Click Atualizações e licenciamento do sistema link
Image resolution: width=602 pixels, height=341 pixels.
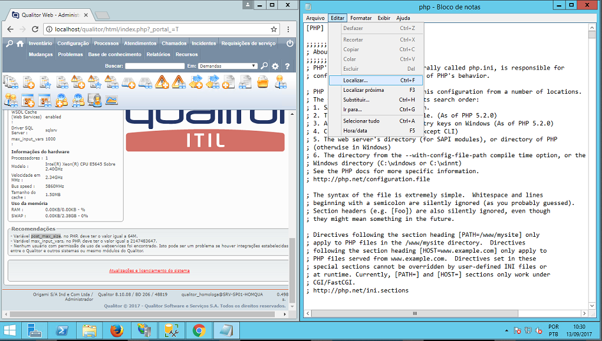click(149, 270)
